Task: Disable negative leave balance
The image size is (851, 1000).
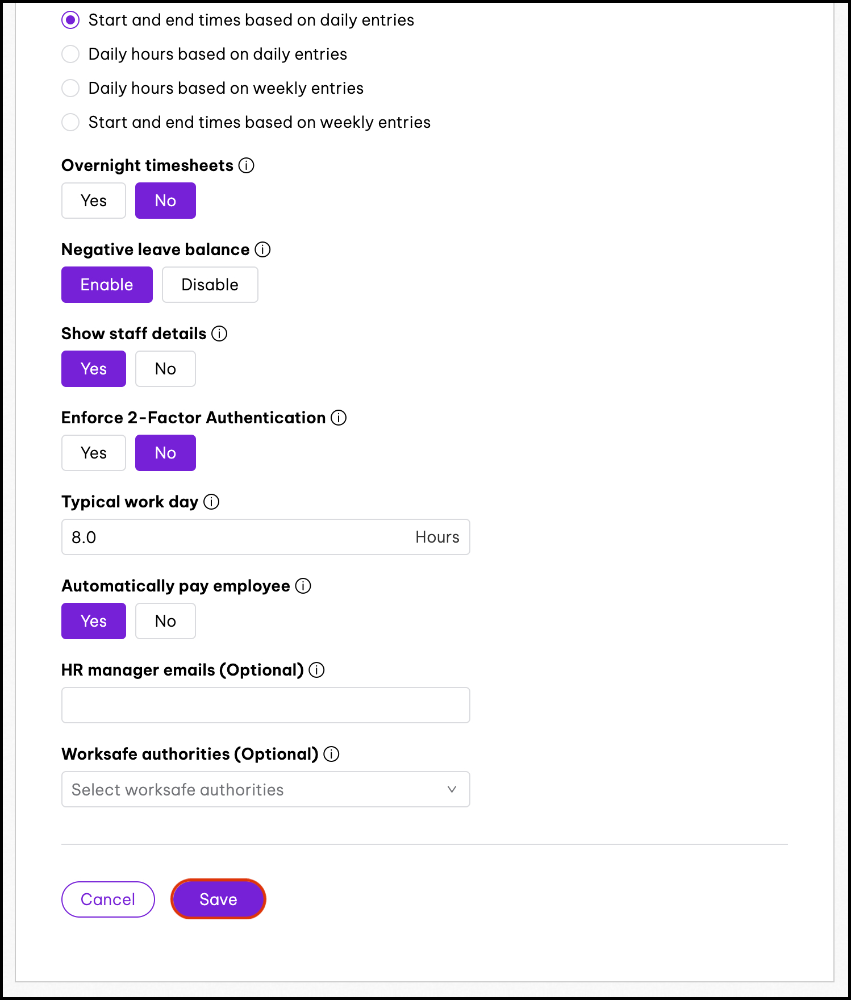Action: (x=210, y=285)
